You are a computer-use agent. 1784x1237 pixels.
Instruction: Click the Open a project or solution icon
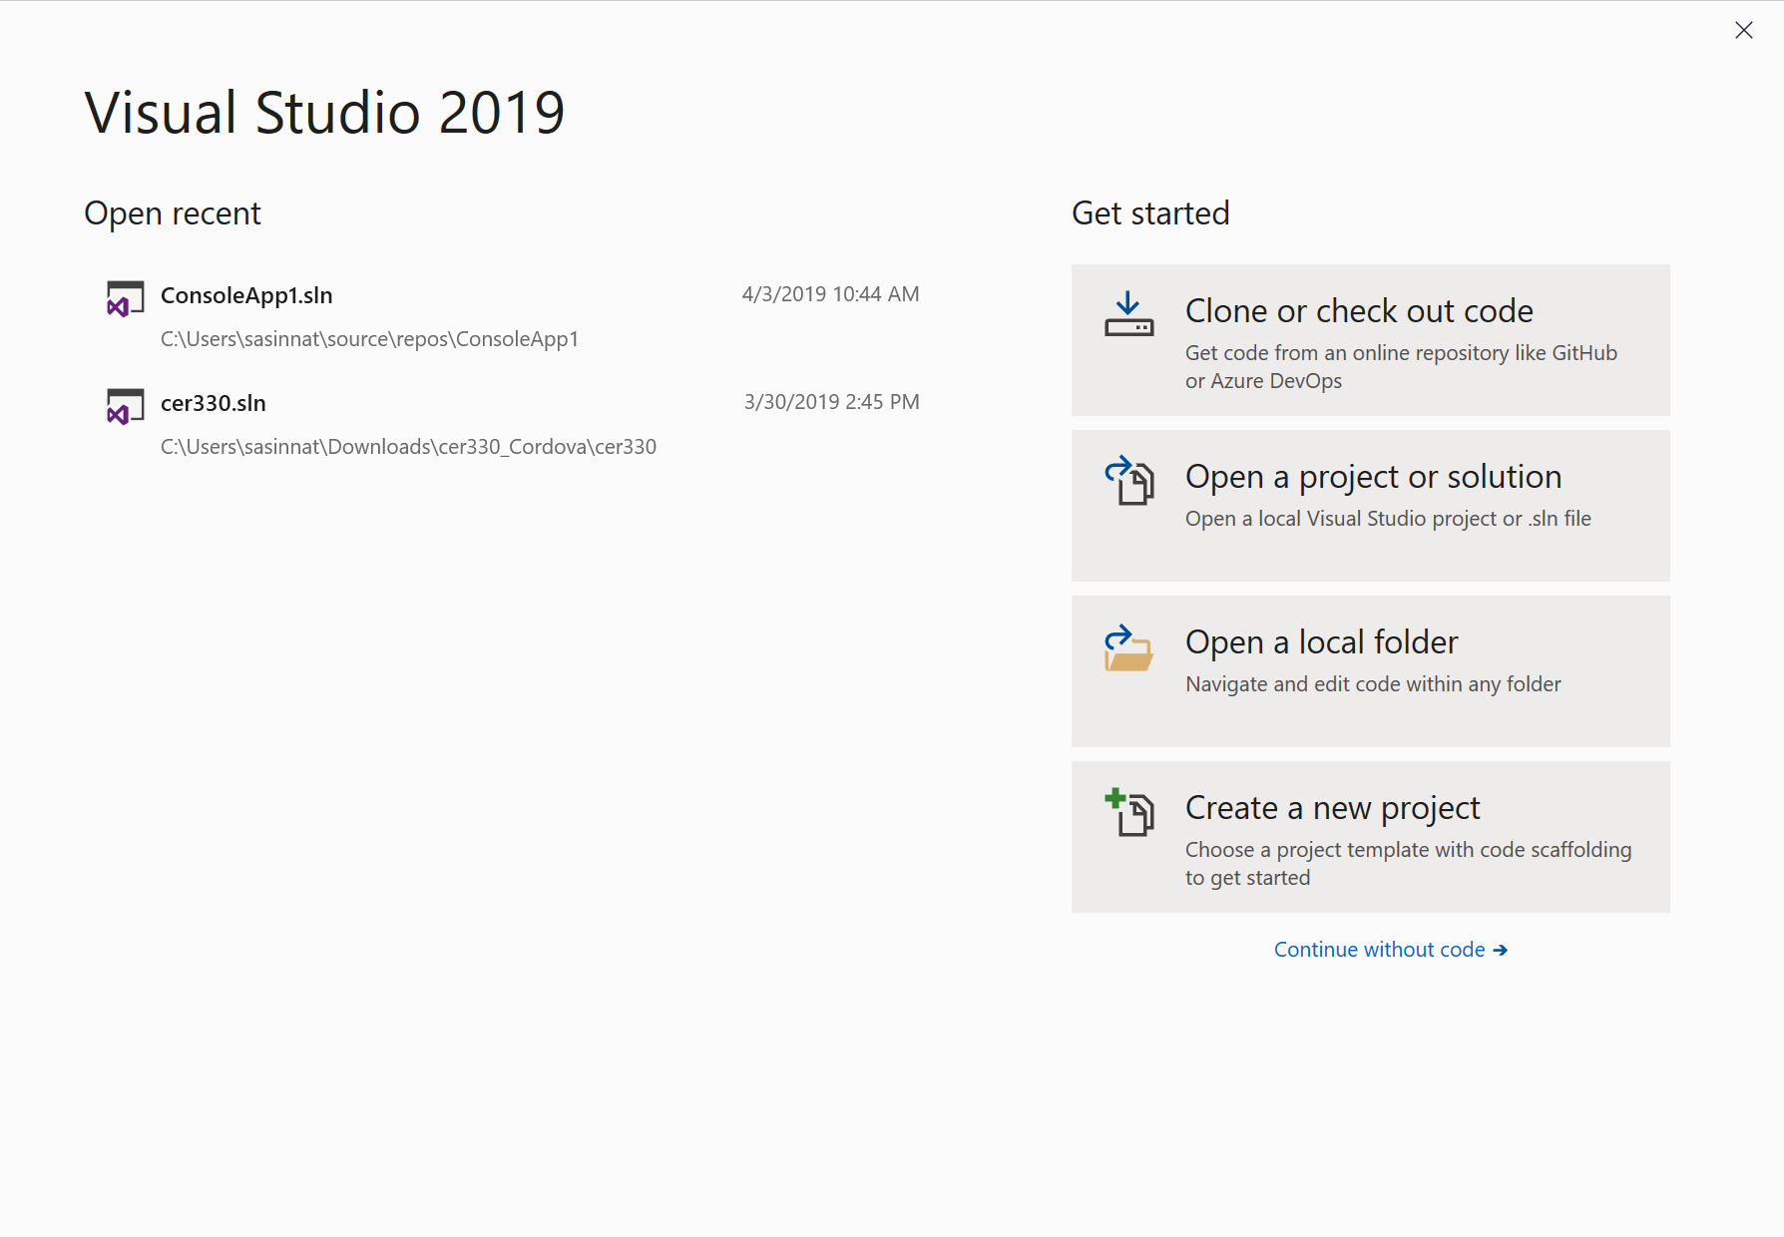pos(1128,480)
